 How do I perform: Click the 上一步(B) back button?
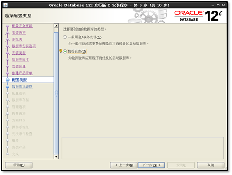124,165
